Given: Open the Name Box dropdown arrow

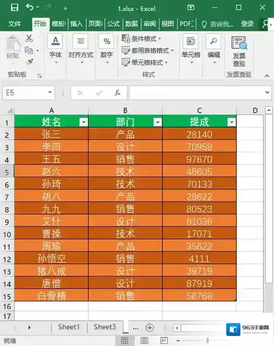Looking at the screenshot, I should (x=50, y=92).
